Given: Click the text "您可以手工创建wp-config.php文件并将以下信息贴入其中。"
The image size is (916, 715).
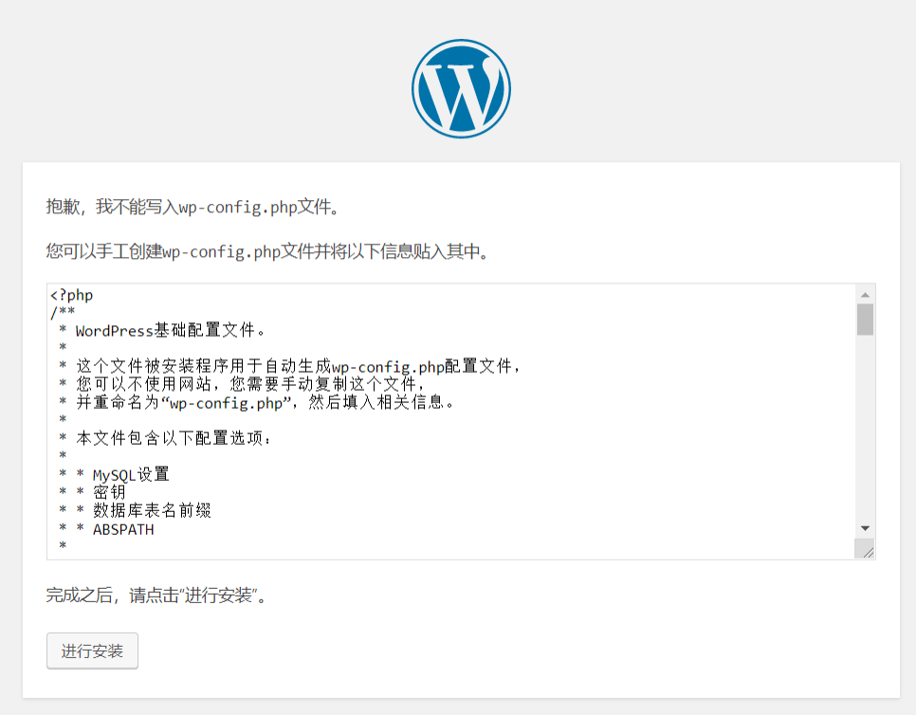Looking at the screenshot, I should click(267, 252).
